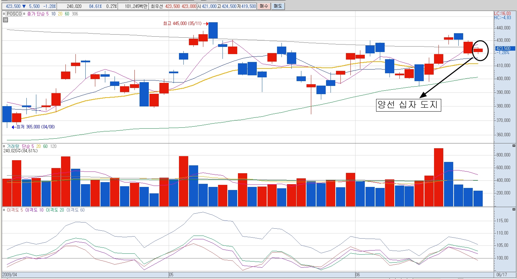Click the 매수 (buy) button
The height and width of the screenshot is (279, 517).
264,6
